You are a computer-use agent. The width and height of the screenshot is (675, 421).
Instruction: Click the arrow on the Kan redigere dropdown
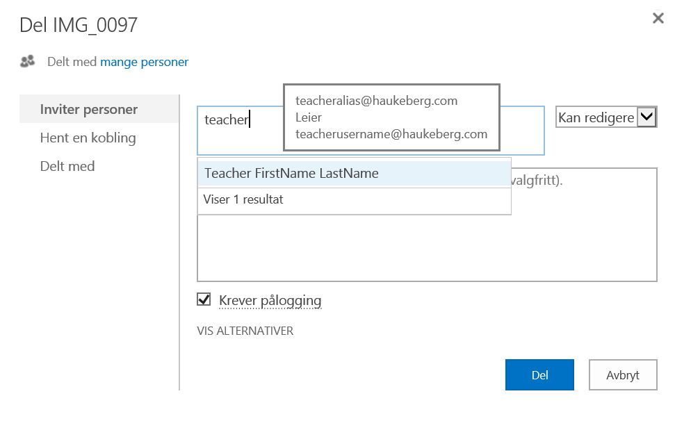click(646, 117)
